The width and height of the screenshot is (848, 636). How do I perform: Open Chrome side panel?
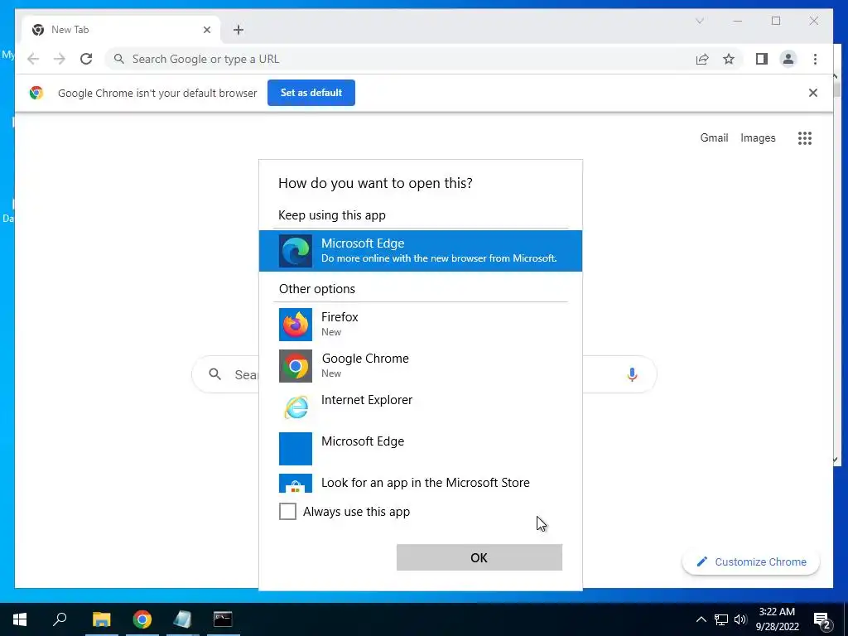(762, 59)
